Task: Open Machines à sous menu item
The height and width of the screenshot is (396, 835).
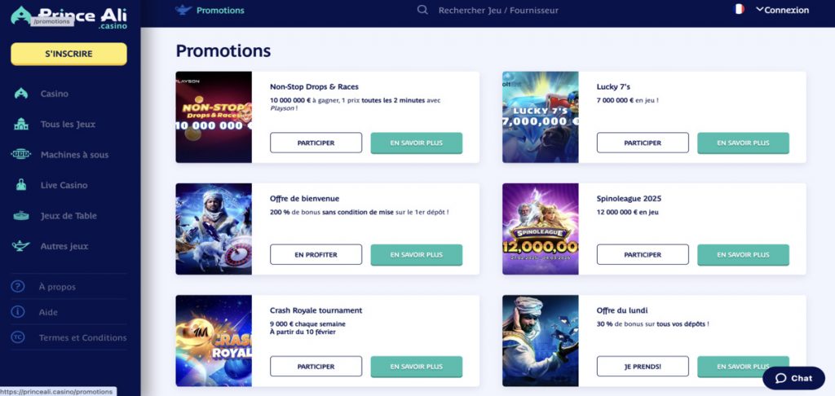Action: [x=74, y=155]
